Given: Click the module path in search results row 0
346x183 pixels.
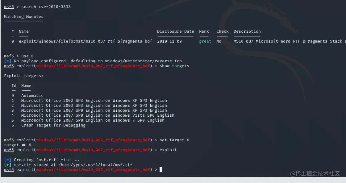Looking at the screenshot, I should coord(85,41).
